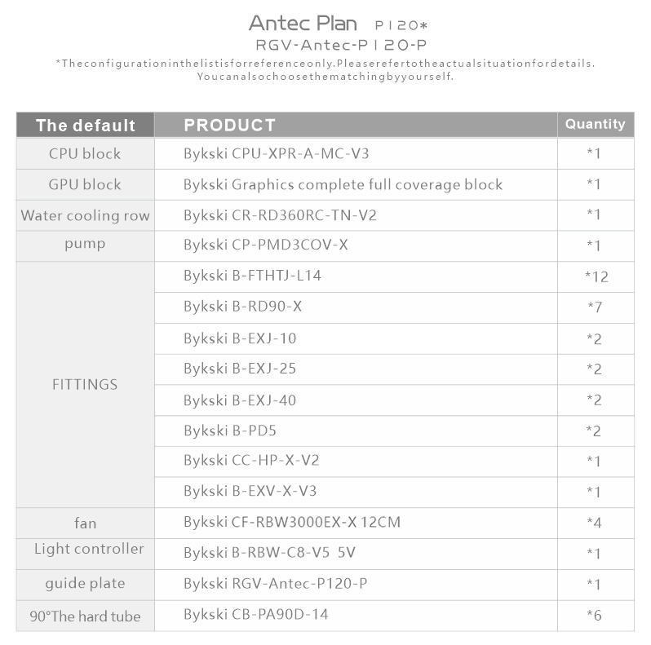
Task: Click the Quantity column header
Action: pyautogui.click(x=596, y=124)
